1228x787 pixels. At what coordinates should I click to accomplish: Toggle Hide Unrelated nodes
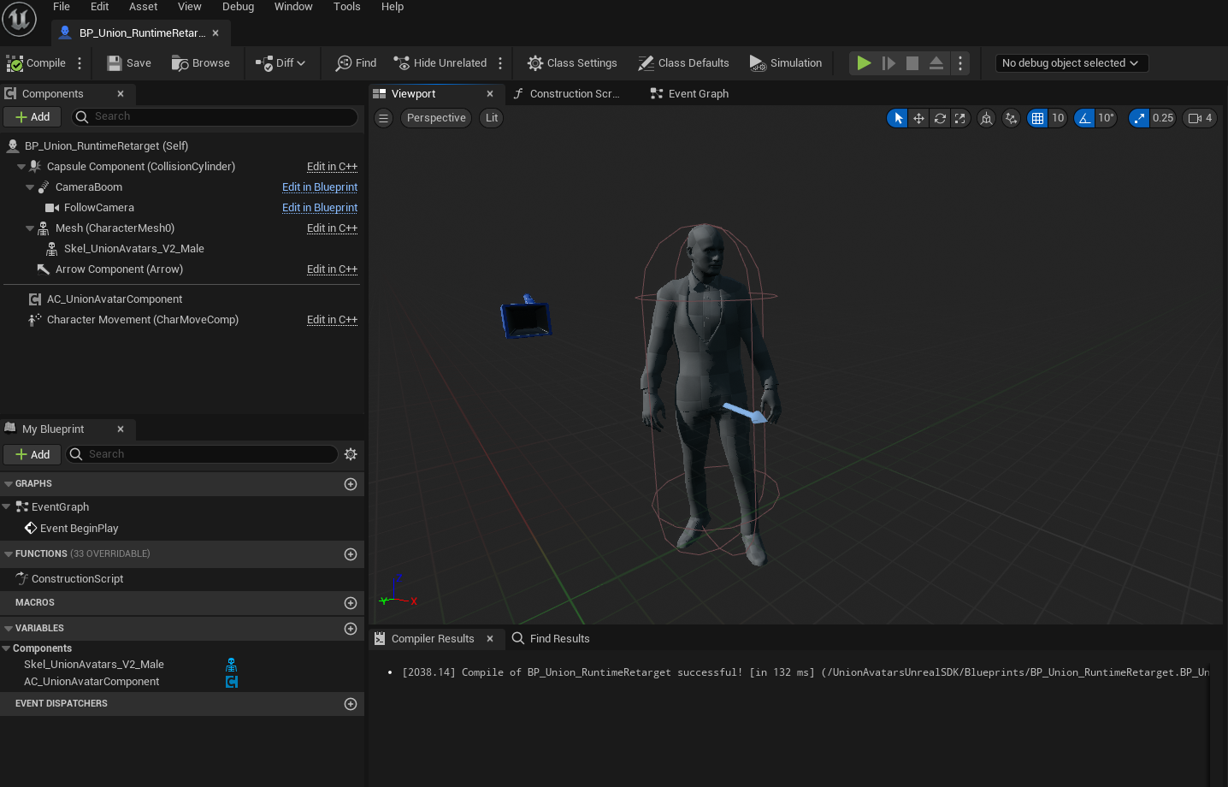(x=440, y=63)
